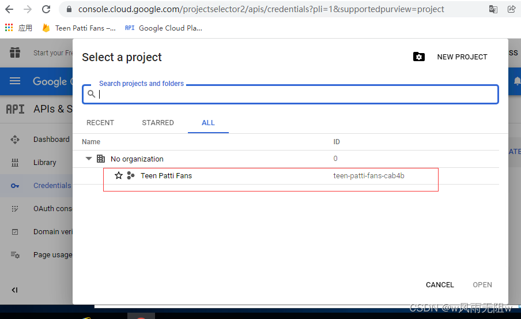The width and height of the screenshot is (521, 319).
Task: Reload the page
Action: point(46,9)
